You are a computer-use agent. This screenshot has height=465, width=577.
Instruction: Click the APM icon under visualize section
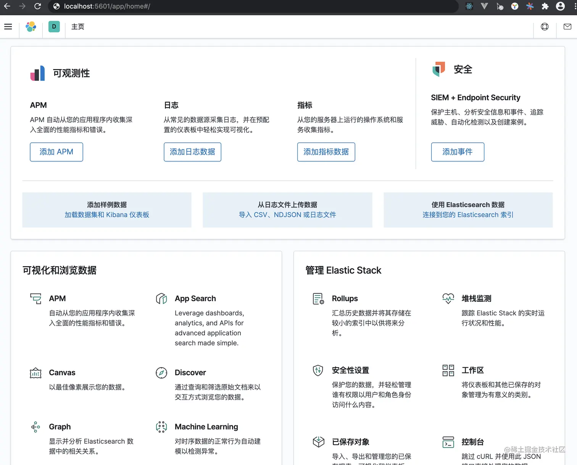(x=36, y=299)
